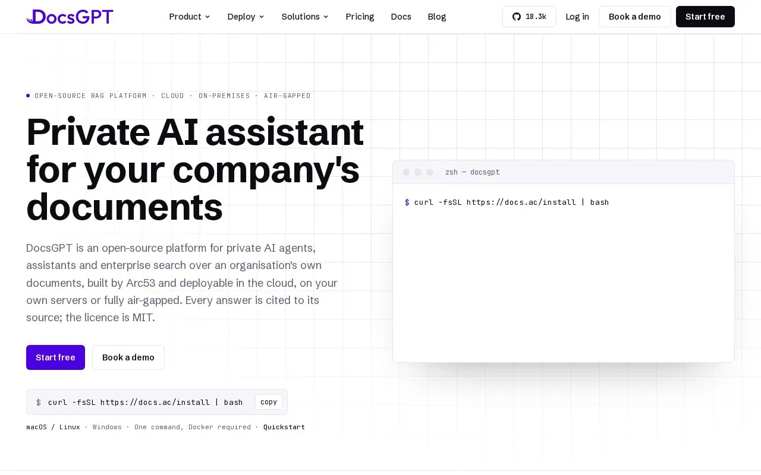Click the curl command in install box
Screen dimensions: 761x475
click(x=145, y=402)
